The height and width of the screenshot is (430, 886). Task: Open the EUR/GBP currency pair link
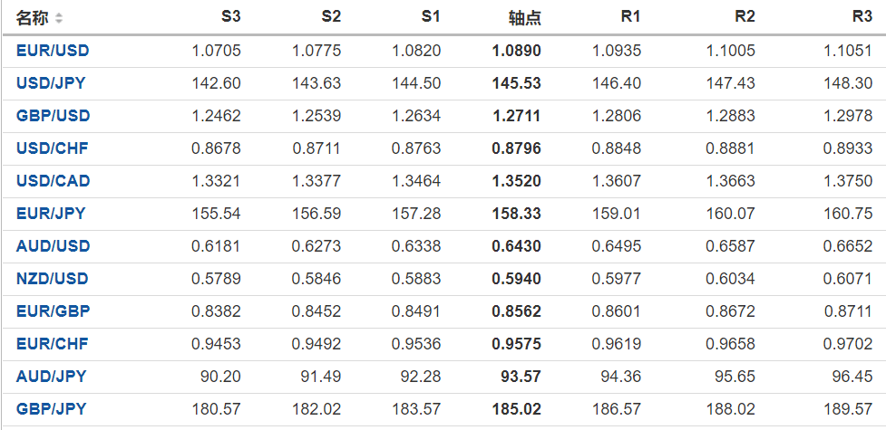click(x=53, y=311)
